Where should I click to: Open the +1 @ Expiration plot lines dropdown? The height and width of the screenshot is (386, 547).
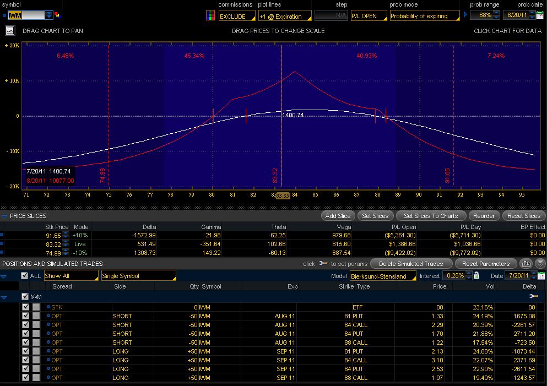285,16
